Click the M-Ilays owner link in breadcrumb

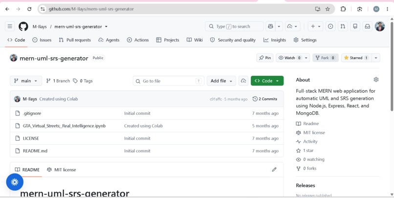(40, 26)
